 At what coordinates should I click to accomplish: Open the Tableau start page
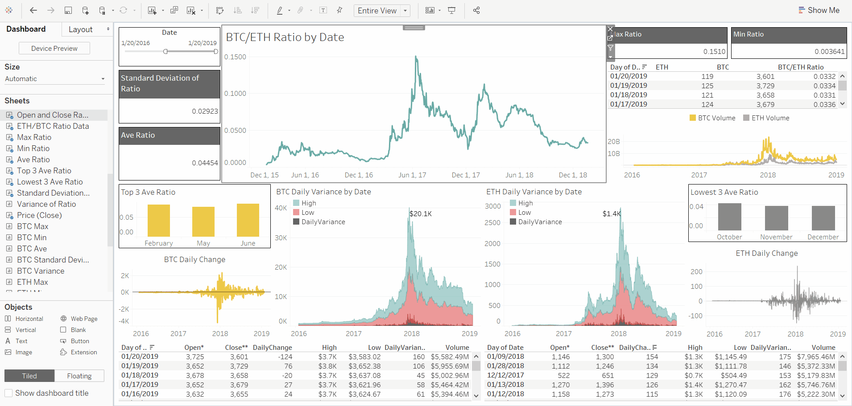click(9, 10)
